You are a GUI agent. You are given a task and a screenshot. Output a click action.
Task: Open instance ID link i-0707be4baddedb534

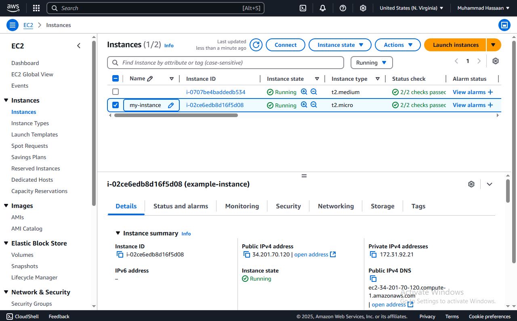click(x=216, y=92)
